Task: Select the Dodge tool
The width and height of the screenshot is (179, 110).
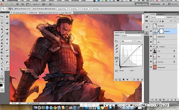Action: click(2, 59)
